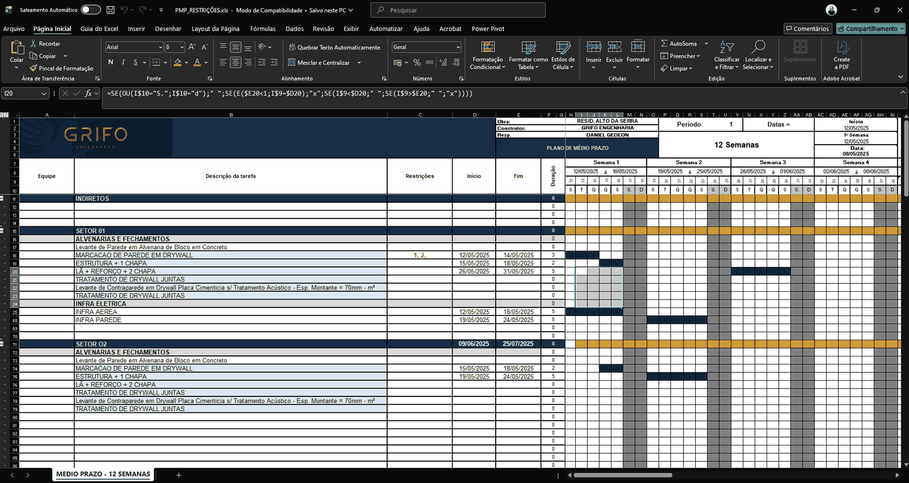
Task: Click the Create a PDF Acrobat icon
Action: coord(842,47)
